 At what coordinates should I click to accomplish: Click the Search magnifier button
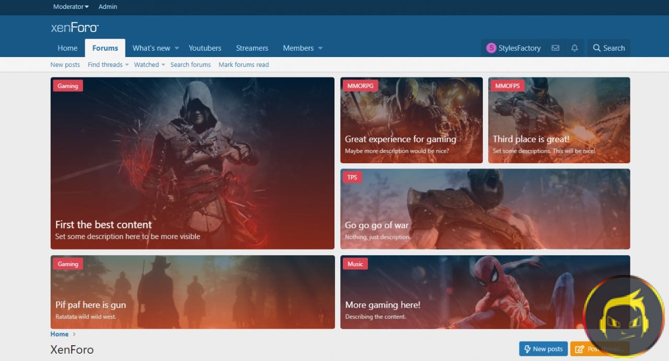pos(608,48)
